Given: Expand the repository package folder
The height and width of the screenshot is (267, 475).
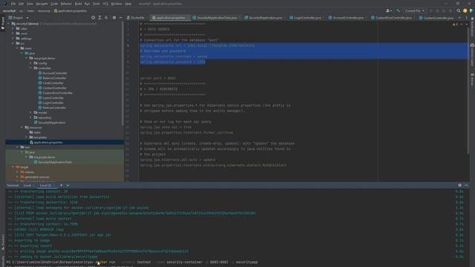Looking at the screenshot, I should tap(30, 117).
